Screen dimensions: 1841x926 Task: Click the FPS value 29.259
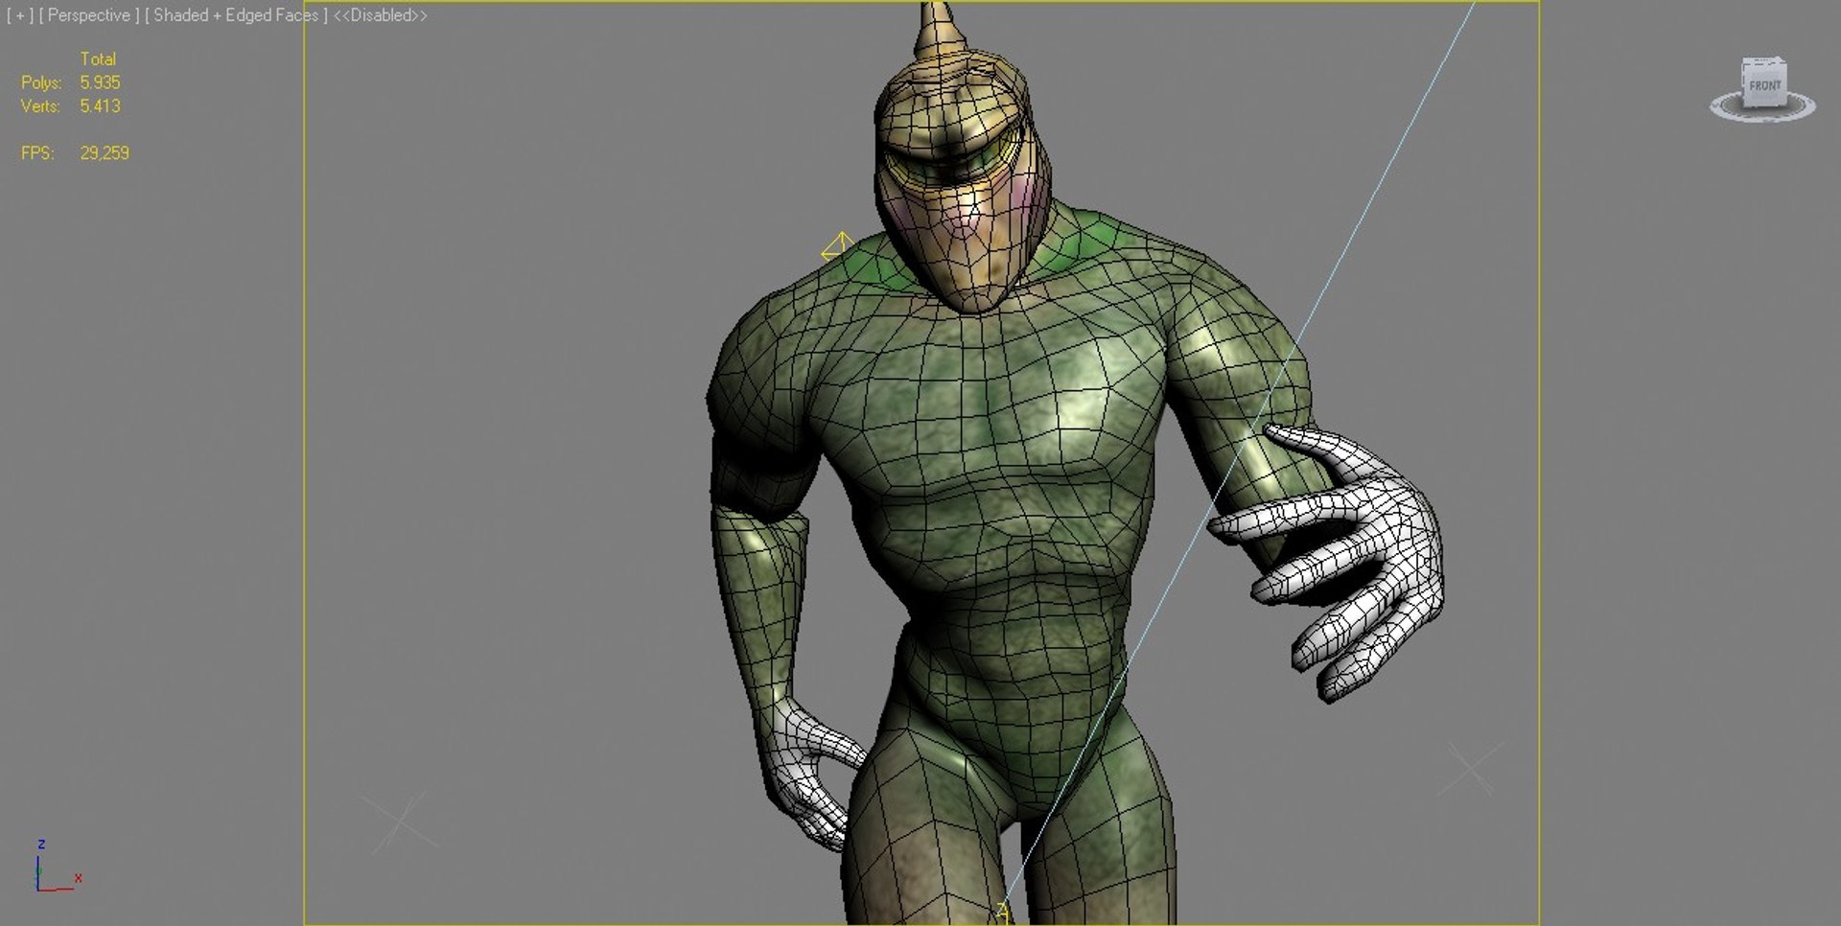click(105, 153)
